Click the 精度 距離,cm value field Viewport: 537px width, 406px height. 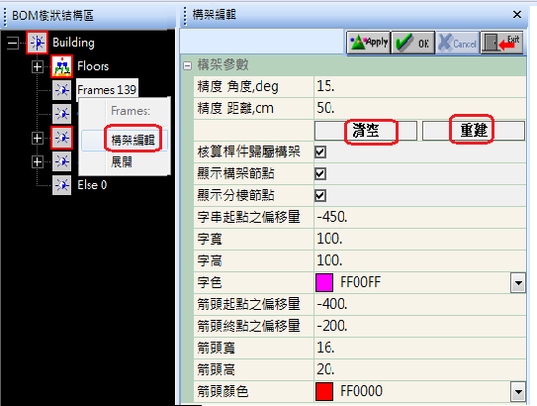(x=420, y=108)
